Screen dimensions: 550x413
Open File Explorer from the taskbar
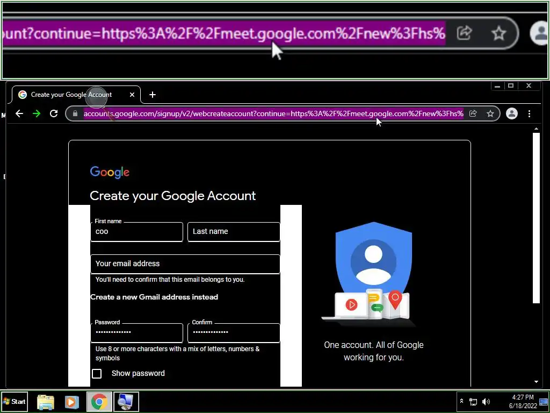(46, 402)
